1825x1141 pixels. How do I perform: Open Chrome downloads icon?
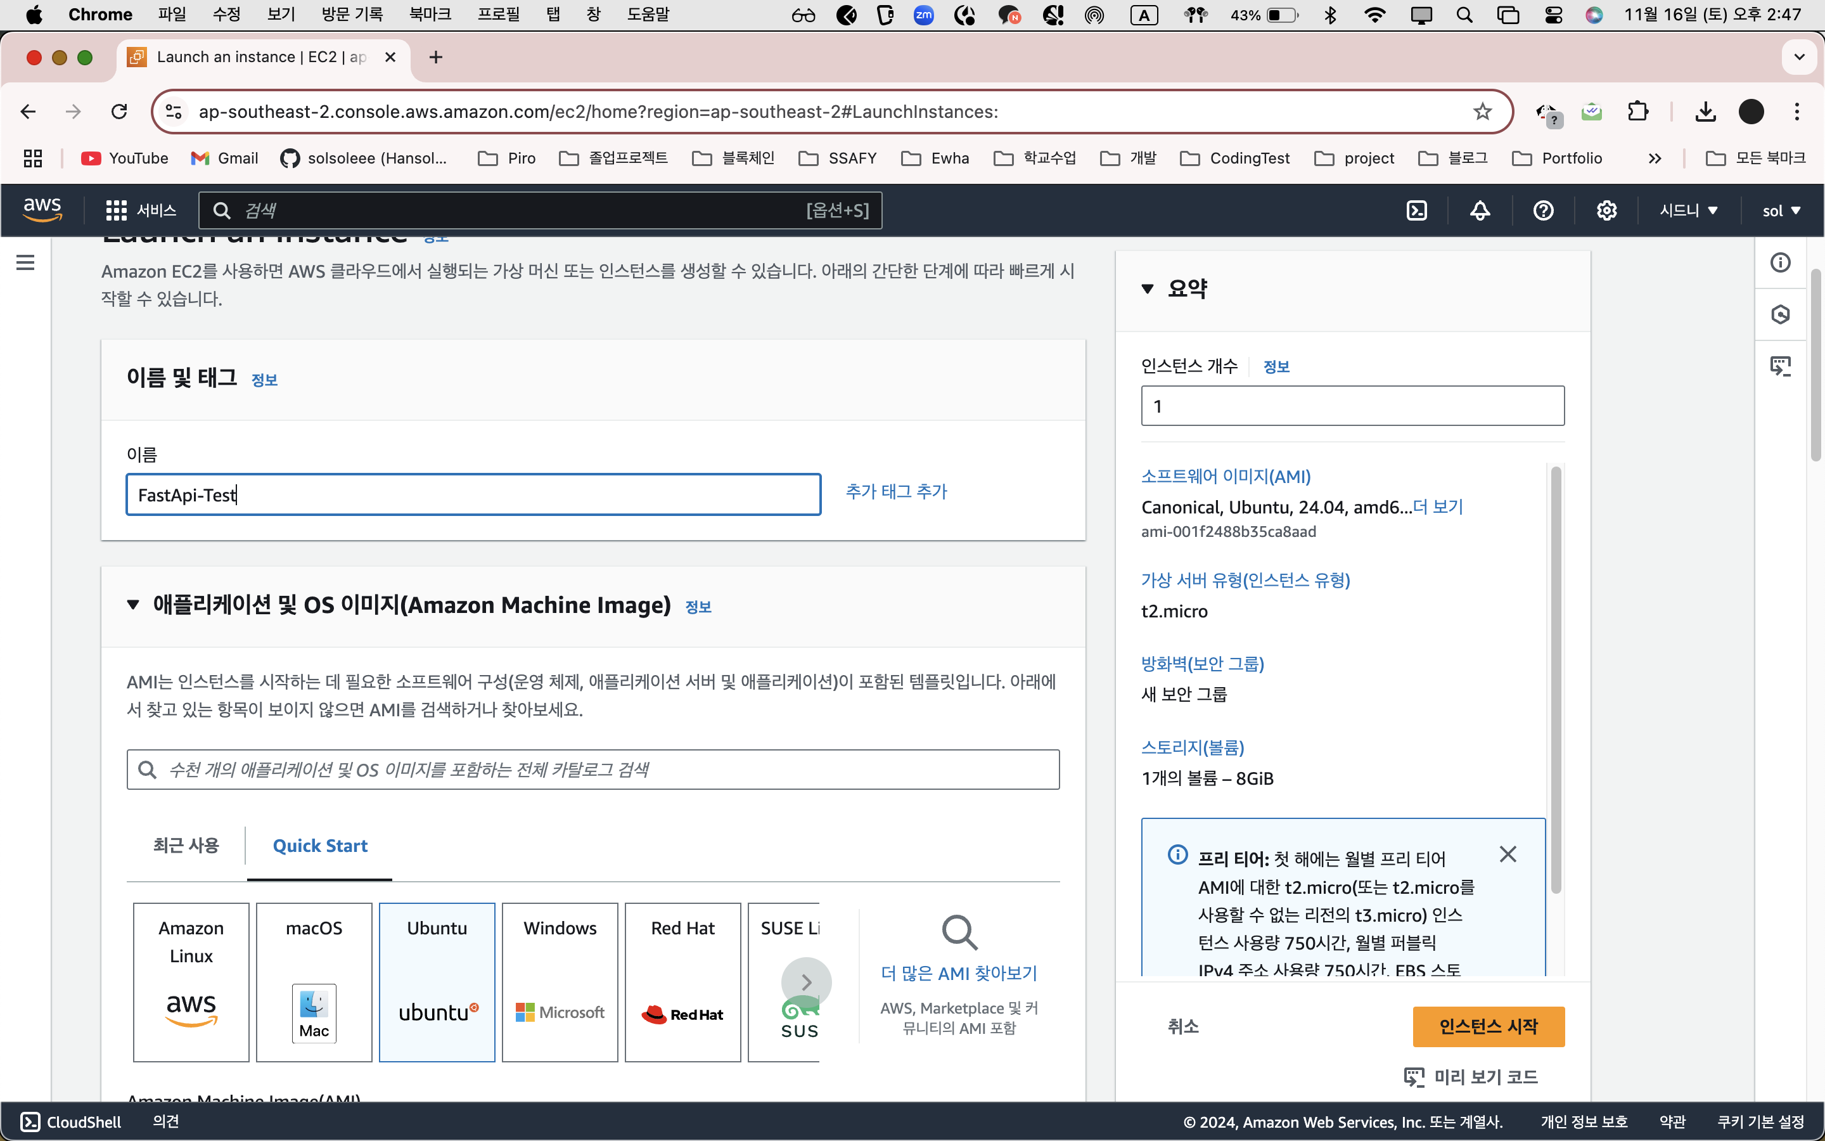pyautogui.click(x=1705, y=112)
